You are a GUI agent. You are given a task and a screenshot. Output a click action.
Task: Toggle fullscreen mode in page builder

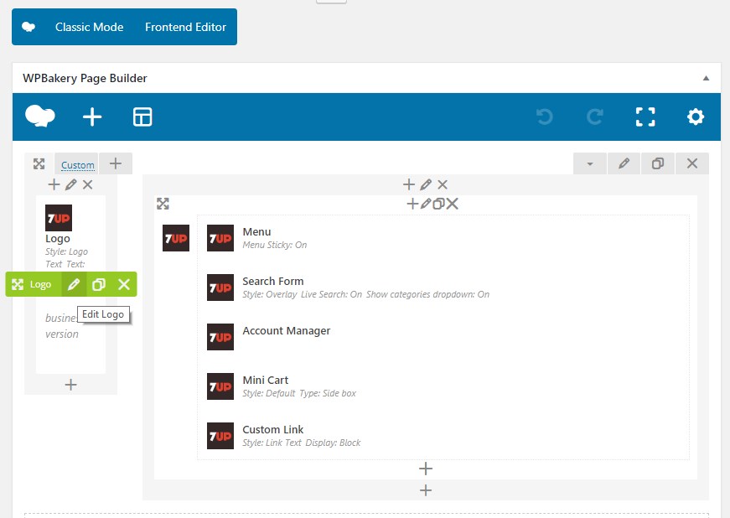[645, 117]
